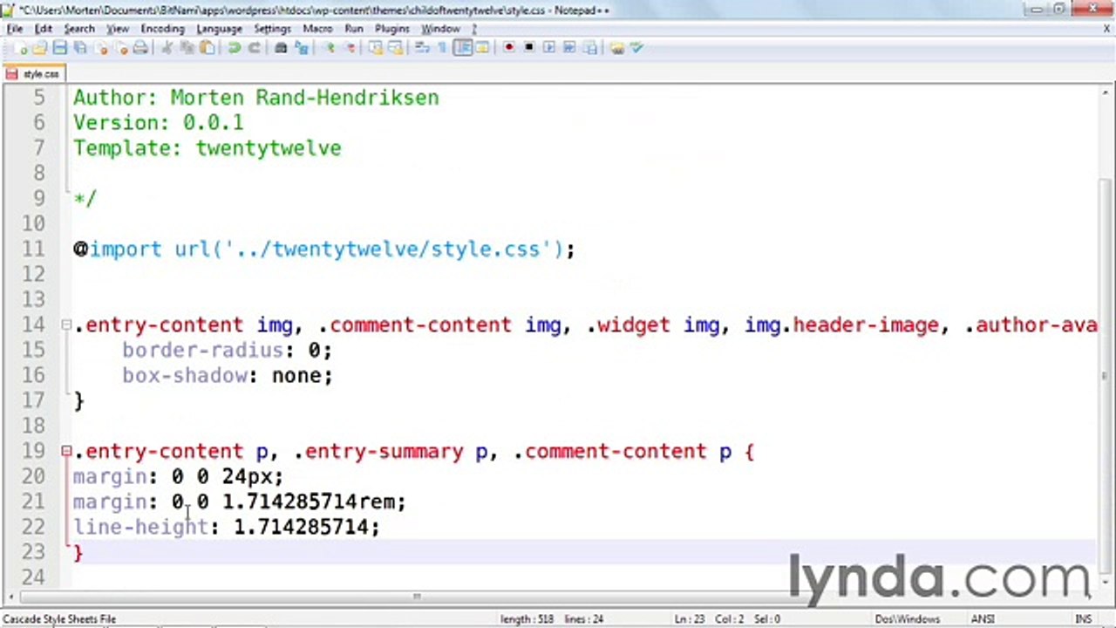Toggle synchronized horizontal scrolling icon
Viewport: 1116px width, 628px height.
pos(396,48)
